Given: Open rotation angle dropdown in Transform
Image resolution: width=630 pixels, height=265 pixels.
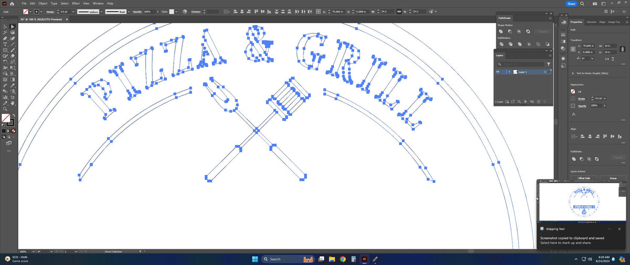Looking at the screenshot, I should point(592,58).
